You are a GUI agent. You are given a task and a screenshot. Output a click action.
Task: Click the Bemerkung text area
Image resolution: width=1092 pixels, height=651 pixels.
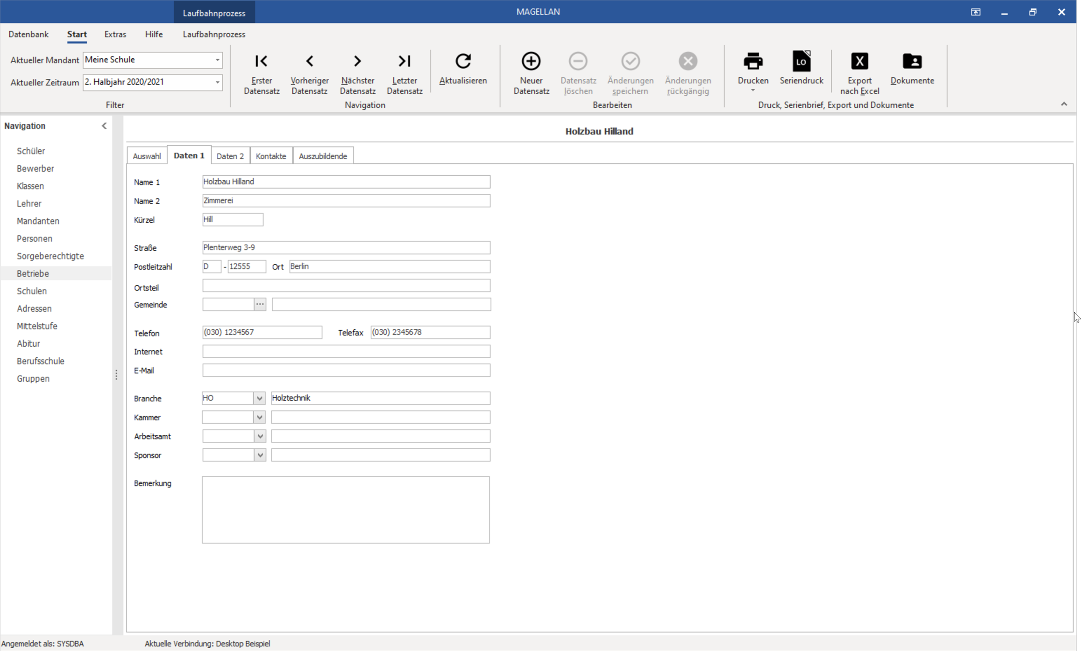tap(346, 510)
